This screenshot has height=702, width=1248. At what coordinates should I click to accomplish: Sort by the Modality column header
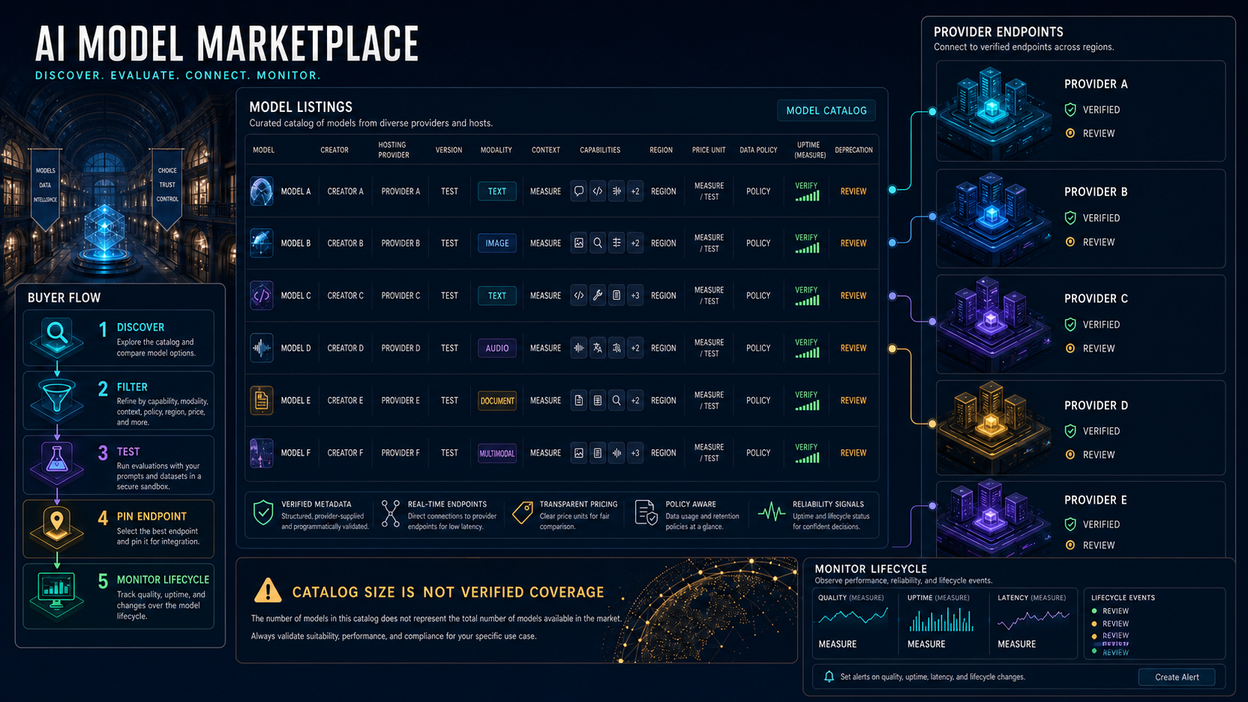[496, 150]
